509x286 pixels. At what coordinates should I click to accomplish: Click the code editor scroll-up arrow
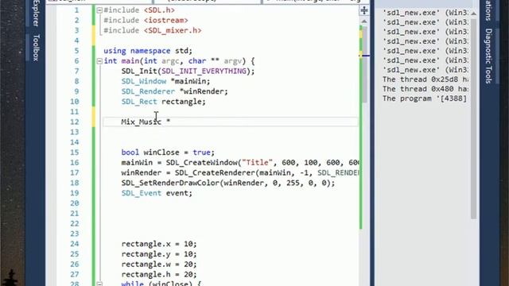pos(364,21)
